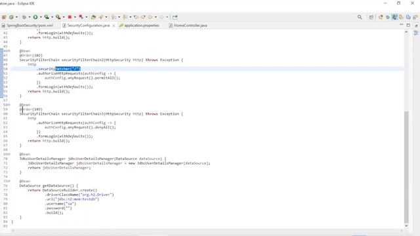Click the Coverage run icon
This screenshot has height=236, width=420.
pyautogui.click(x=47, y=17)
